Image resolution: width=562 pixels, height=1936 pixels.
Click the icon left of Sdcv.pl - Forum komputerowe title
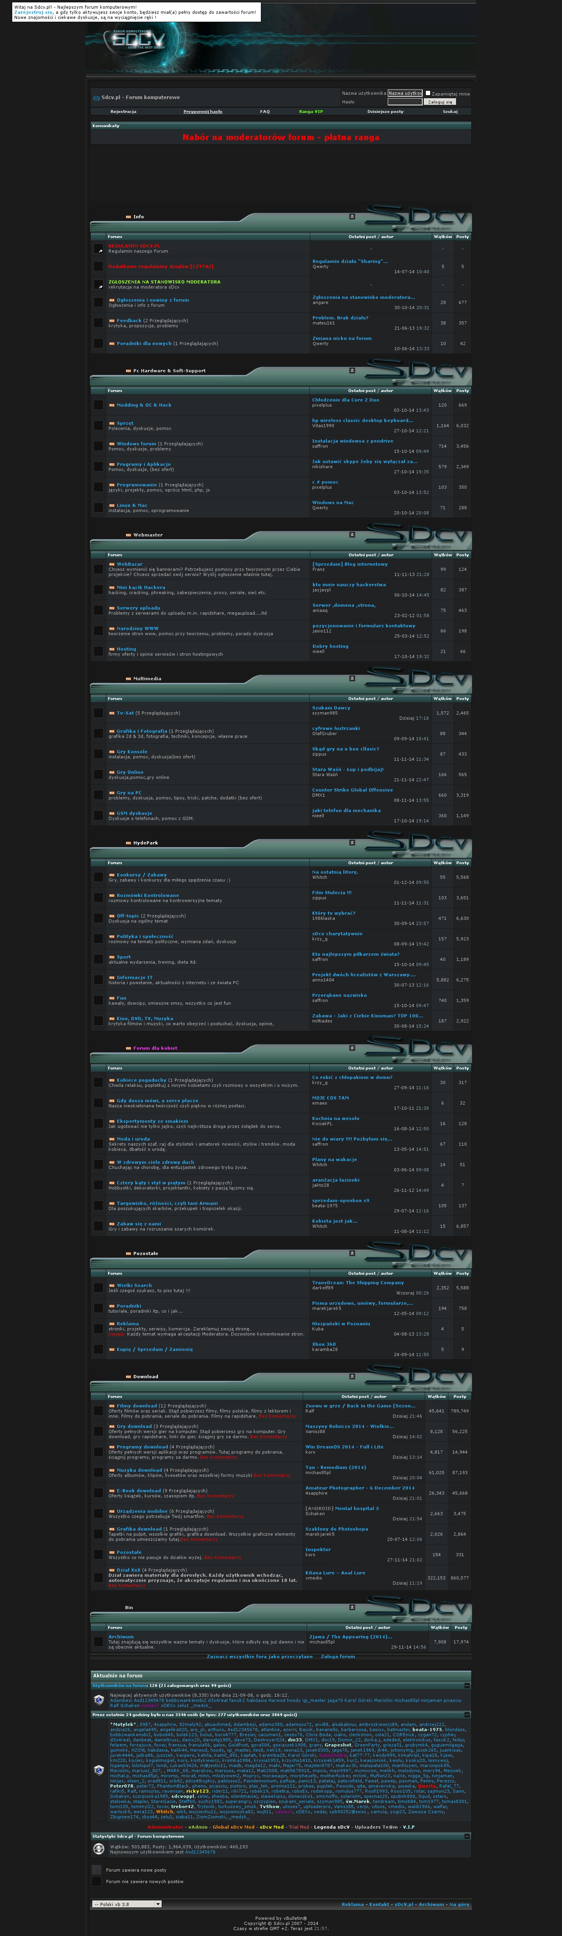point(96,98)
